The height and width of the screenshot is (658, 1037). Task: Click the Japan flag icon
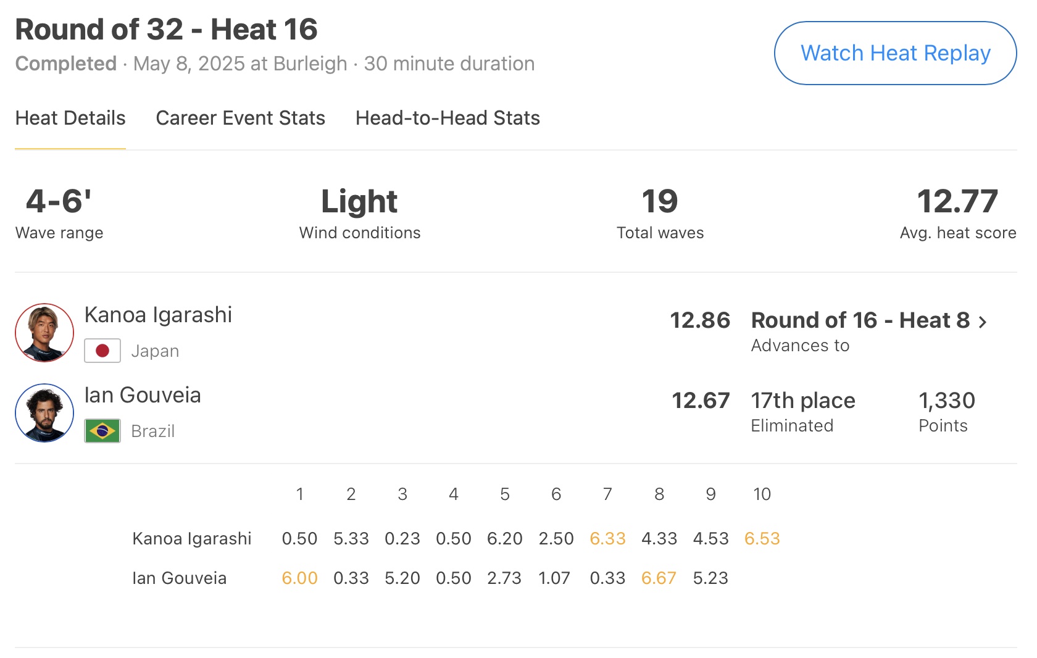(102, 351)
